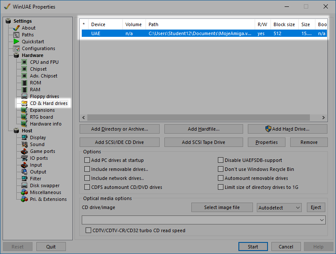Click the About checkmark icon
The height and width of the screenshot is (254, 336).
(x=16, y=28)
